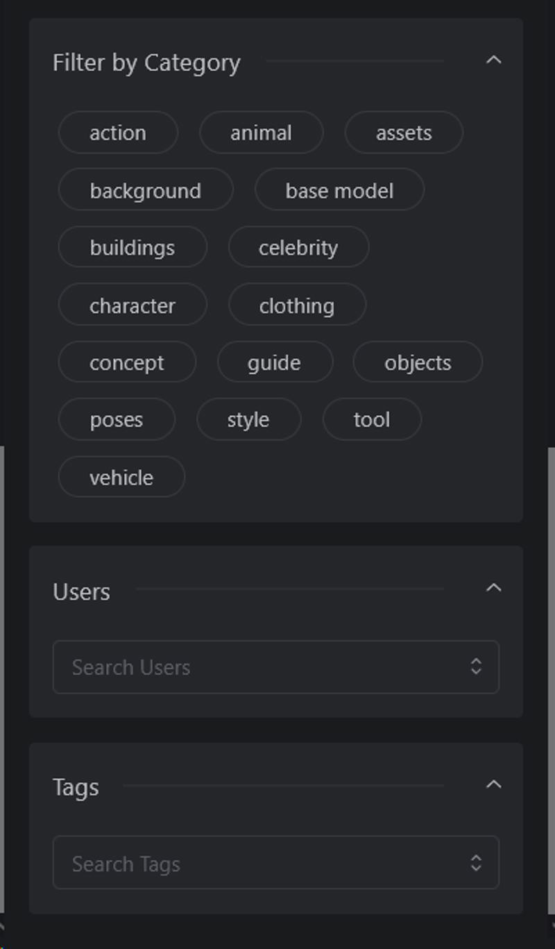Collapse the Filter by Category section

click(x=493, y=60)
